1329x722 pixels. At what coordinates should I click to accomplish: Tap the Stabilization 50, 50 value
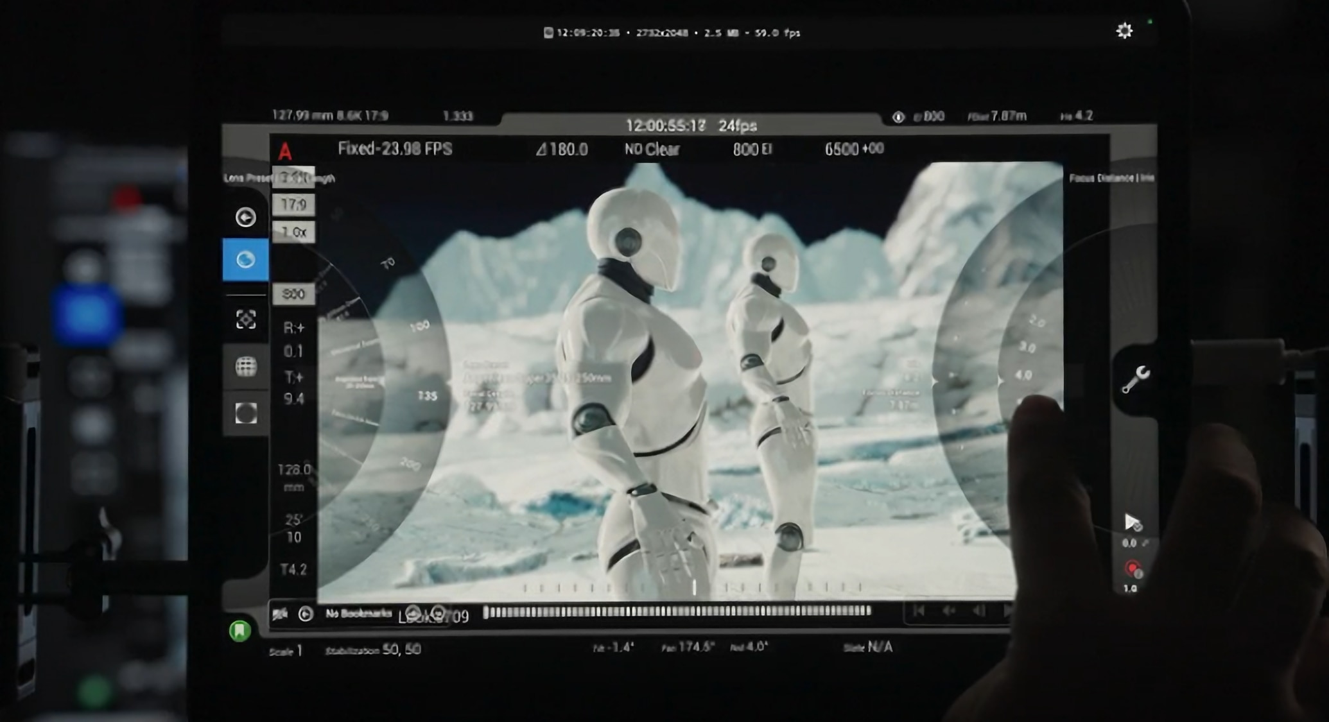[x=373, y=649]
